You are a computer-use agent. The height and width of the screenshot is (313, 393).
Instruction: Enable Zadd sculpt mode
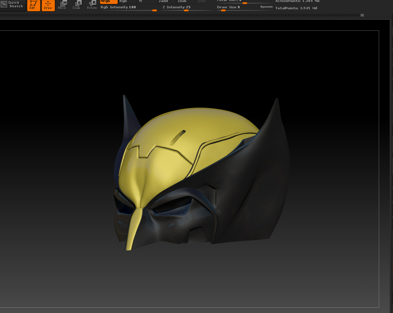pyautogui.click(x=166, y=2)
